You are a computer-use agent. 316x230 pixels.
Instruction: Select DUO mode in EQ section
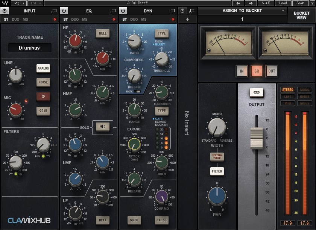pos(75,19)
